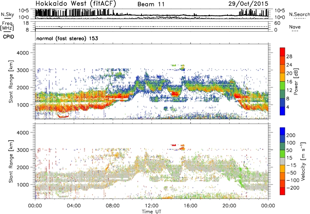The image size is (310, 214).
Task: Pick the light green segment of power colorbar
Action: (x=282, y=86)
